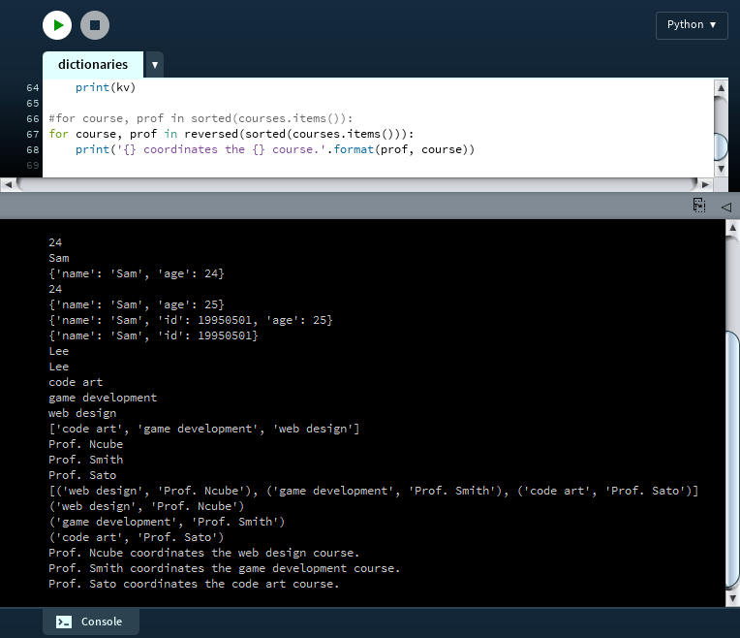Screen dimensions: 740x638
Task: Open the Console tab at the bottom
Action: pos(91,622)
